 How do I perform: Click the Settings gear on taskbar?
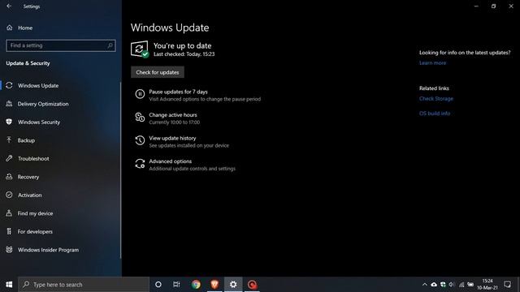[233, 285]
